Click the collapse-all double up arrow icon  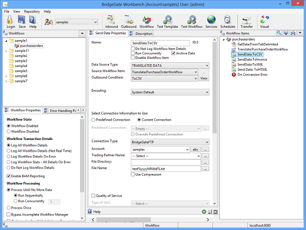tap(293, 33)
